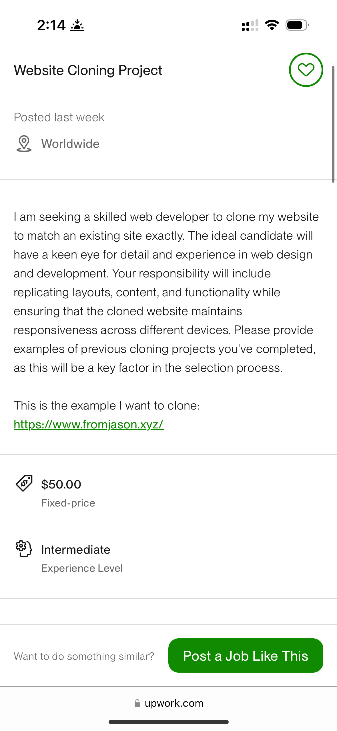Tap the 2:14 clock in status bar
Image resolution: width=337 pixels, height=731 pixels.
(51, 25)
